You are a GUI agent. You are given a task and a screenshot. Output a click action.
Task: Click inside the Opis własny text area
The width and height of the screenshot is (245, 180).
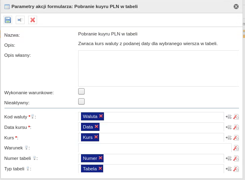tap(158, 68)
